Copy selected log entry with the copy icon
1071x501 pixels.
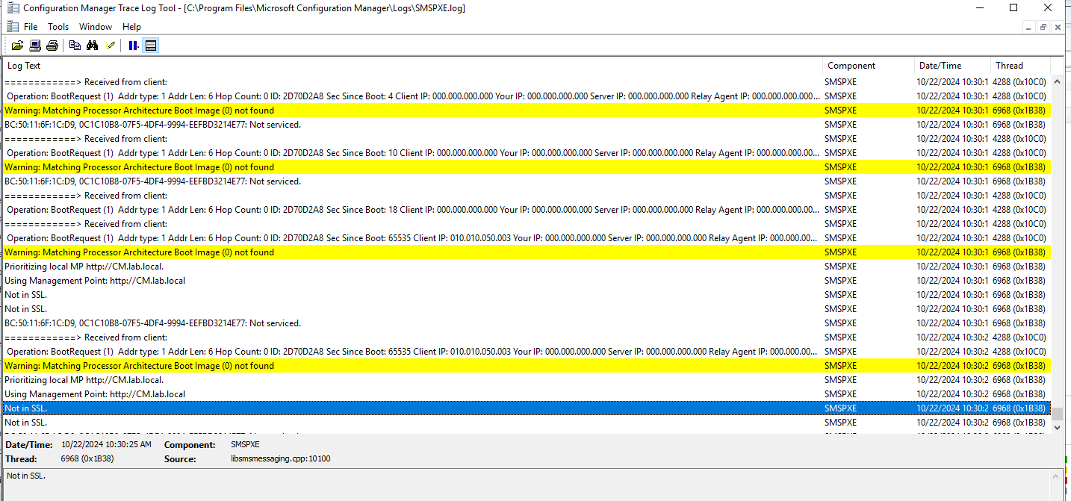74,45
